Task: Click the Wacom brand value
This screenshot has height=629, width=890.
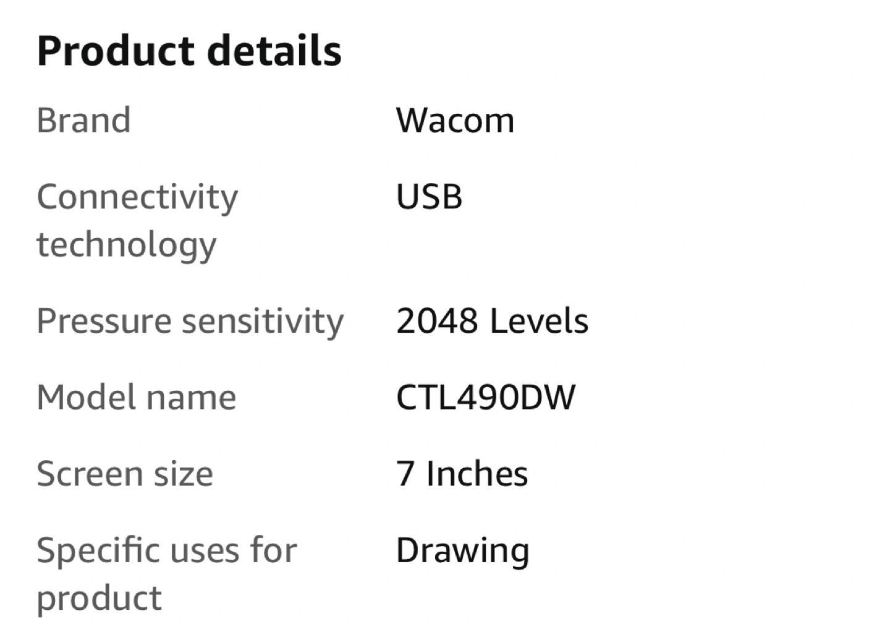Action: pos(455,120)
